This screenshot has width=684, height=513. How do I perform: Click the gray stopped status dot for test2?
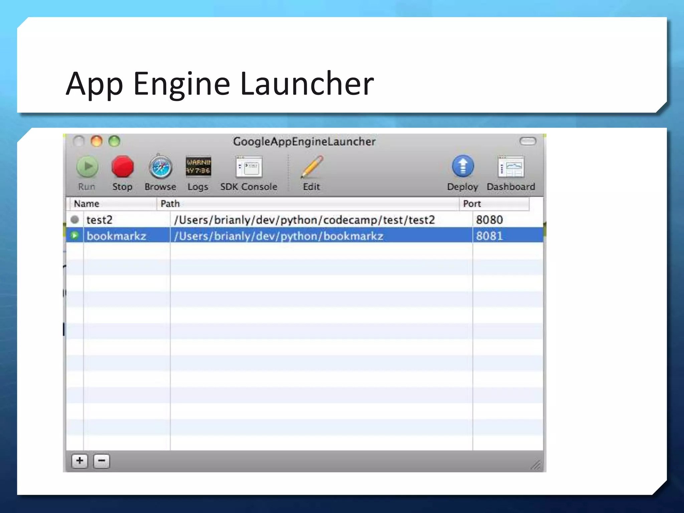[x=75, y=220]
